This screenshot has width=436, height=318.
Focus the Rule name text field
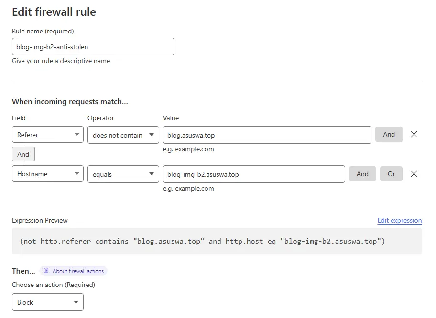pos(93,47)
